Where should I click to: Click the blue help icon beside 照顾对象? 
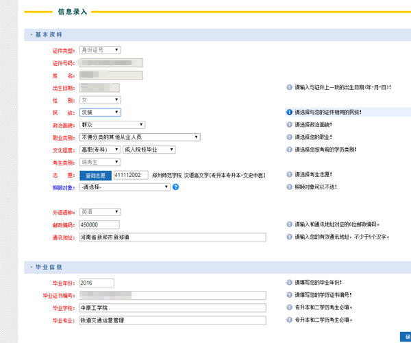pyautogui.click(x=175, y=187)
